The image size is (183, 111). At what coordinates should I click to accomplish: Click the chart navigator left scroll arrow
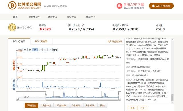tap(17, 99)
